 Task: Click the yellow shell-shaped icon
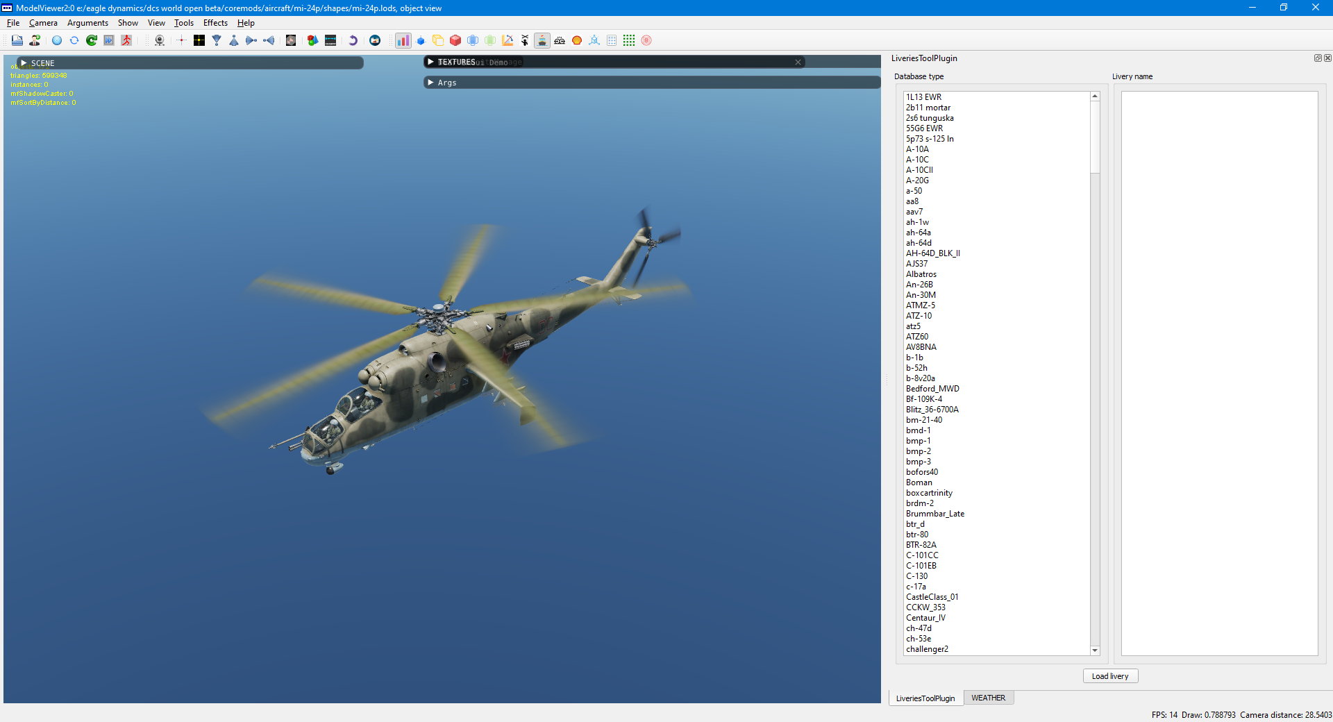pyautogui.click(x=577, y=40)
